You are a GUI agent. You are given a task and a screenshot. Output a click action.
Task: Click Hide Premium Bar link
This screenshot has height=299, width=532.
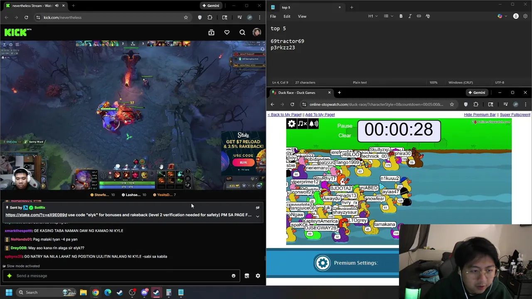pos(480,115)
